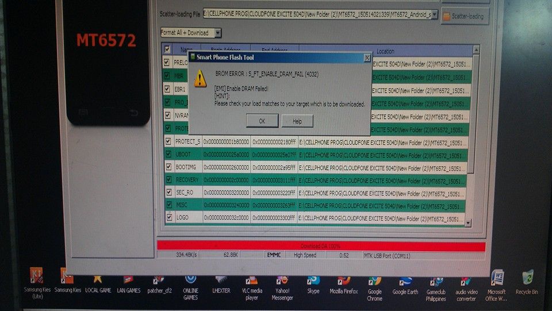The height and width of the screenshot is (311, 552).
Task: Click the folder icon on Scatter-loading button
Action: click(x=446, y=16)
